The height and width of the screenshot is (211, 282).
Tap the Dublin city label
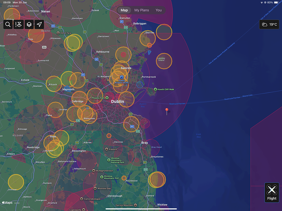(x=117, y=101)
